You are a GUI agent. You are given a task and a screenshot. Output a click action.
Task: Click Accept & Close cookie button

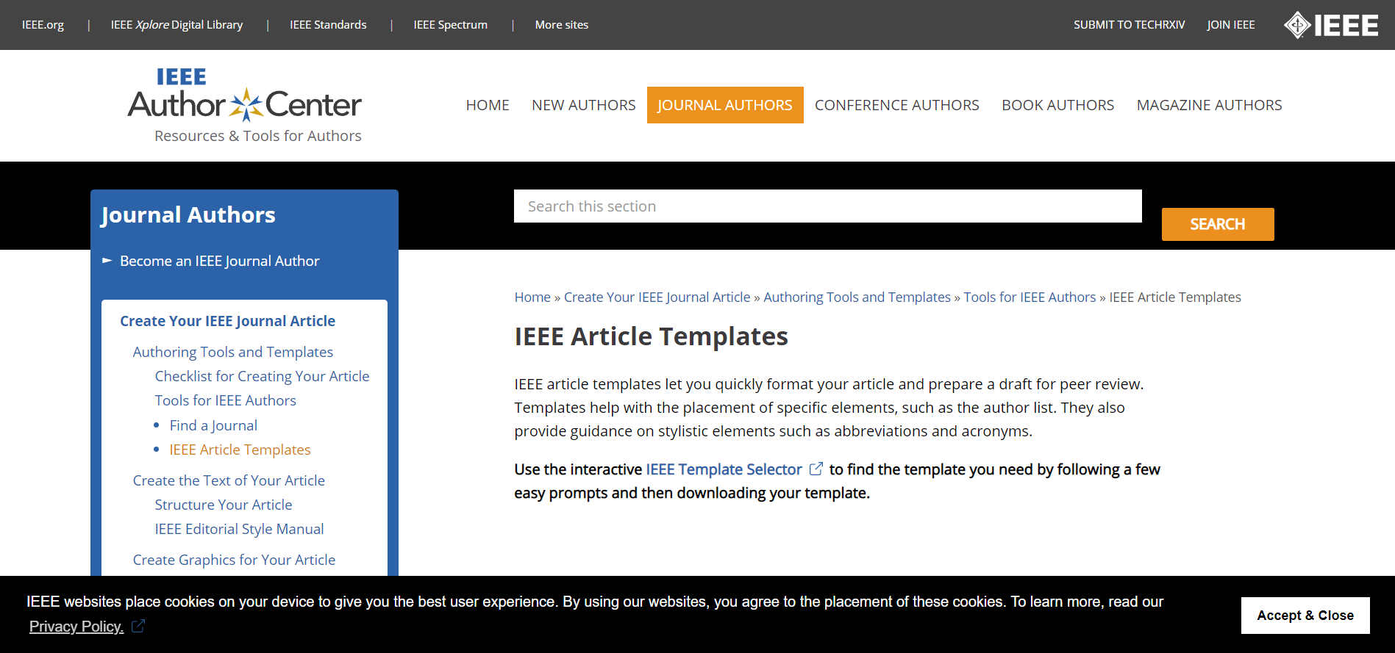[x=1305, y=616]
